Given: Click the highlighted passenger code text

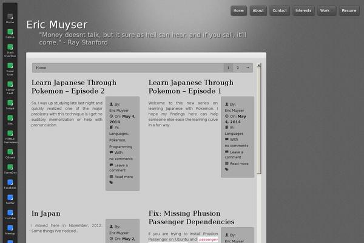Looking at the screenshot, I should [x=208, y=239].
